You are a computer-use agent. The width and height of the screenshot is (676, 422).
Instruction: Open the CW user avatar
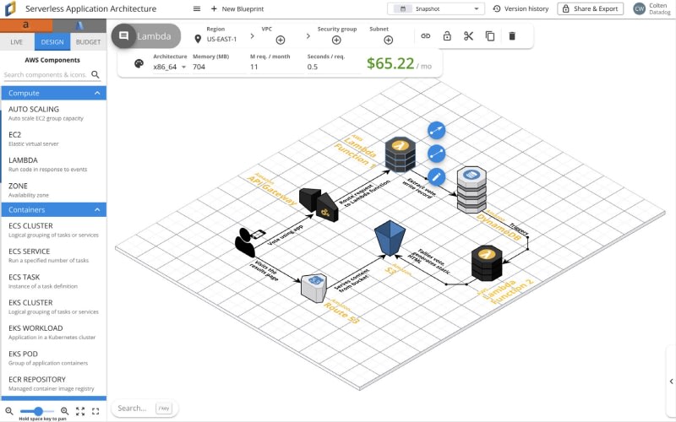(639, 8)
